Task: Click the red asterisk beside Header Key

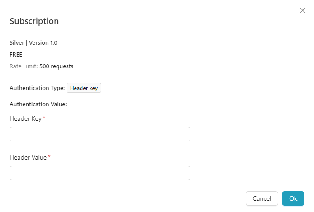Action: (44, 118)
